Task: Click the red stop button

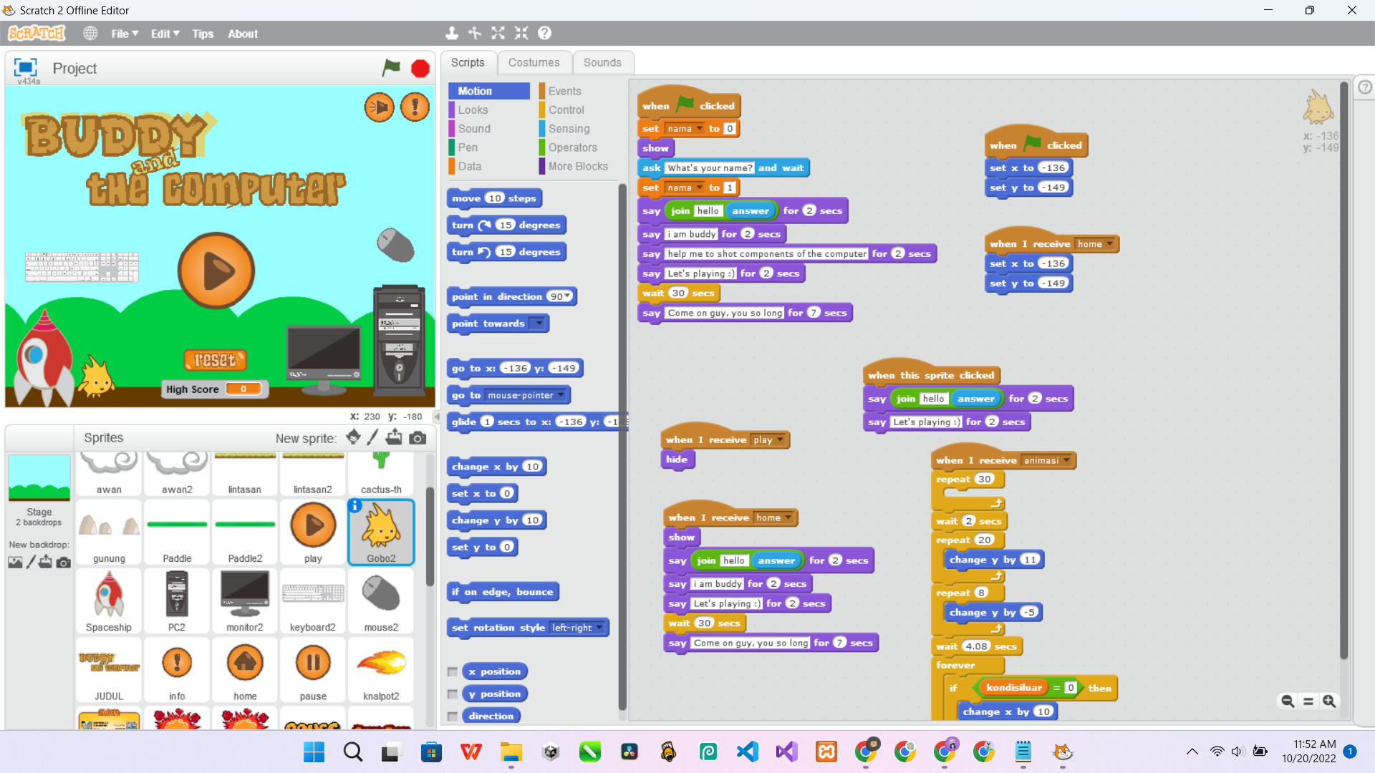Action: [x=420, y=69]
